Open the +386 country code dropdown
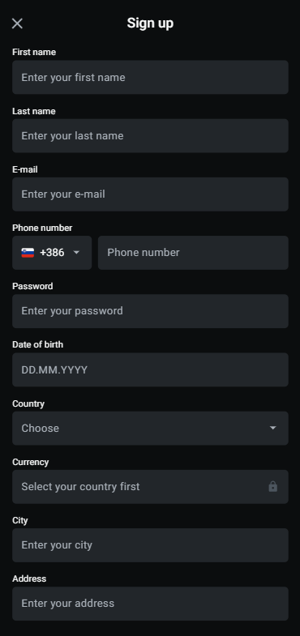 tap(52, 253)
